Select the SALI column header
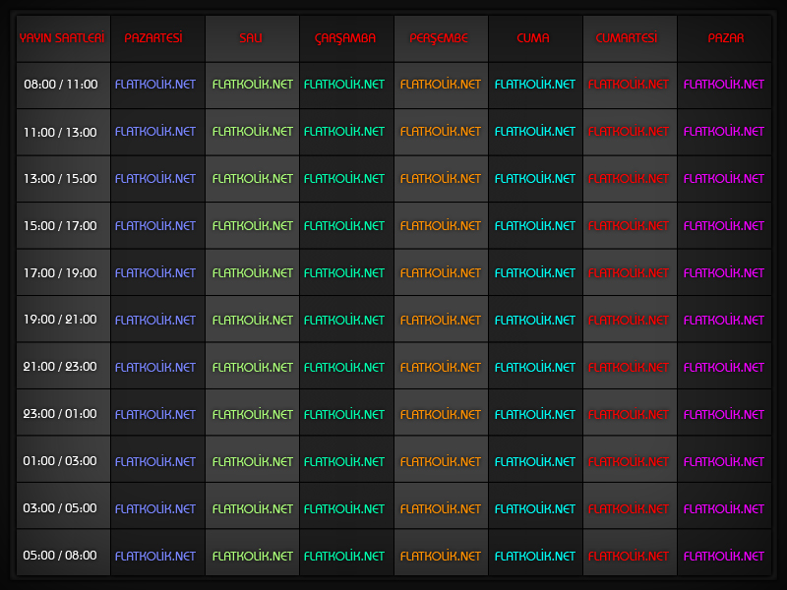 click(x=251, y=38)
